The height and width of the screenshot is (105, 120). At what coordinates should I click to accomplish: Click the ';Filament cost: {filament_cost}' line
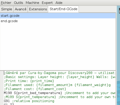pos(35,89)
